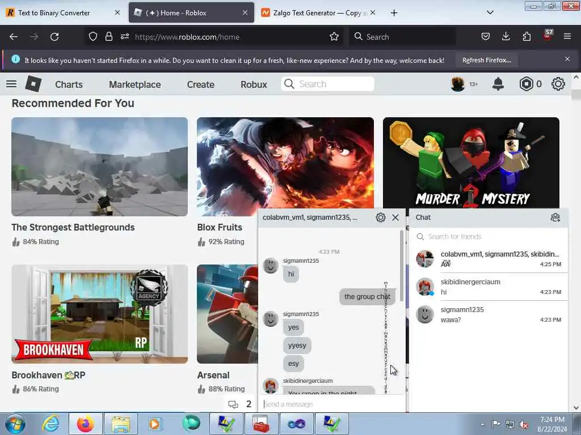Open skibidinergerciaum conversation in chat list
The height and width of the screenshot is (435, 581).
(x=489, y=287)
